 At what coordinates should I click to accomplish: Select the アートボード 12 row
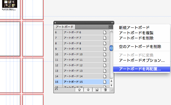tap(82, 65)
